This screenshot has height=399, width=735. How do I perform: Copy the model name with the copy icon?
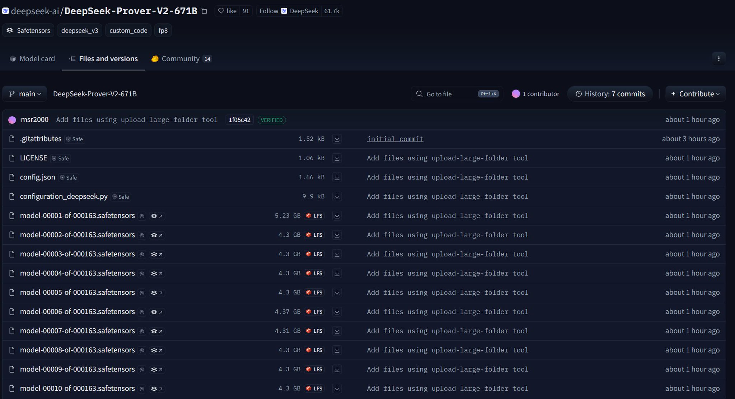point(204,11)
